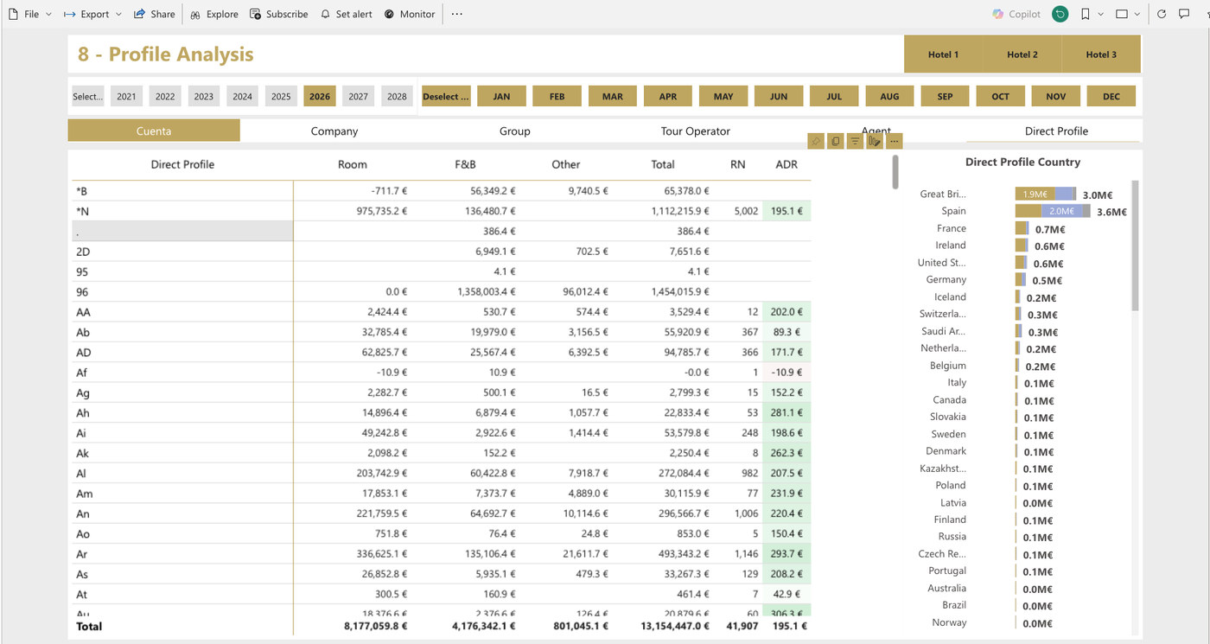Click the pin visual icon
This screenshot has height=644, width=1210.
[x=816, y=141]
